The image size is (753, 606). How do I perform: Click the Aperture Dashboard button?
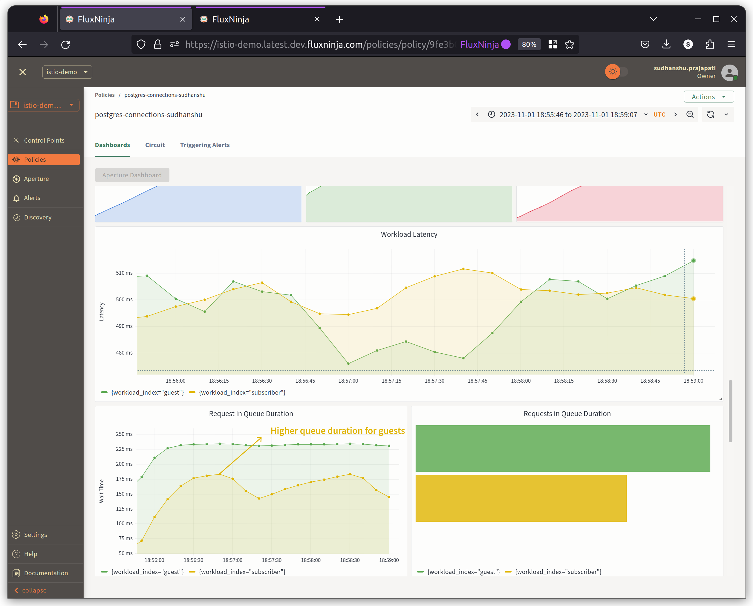(132, 175)
